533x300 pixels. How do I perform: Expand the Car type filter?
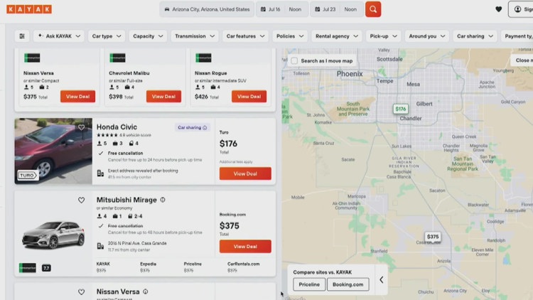click(107, 36)
